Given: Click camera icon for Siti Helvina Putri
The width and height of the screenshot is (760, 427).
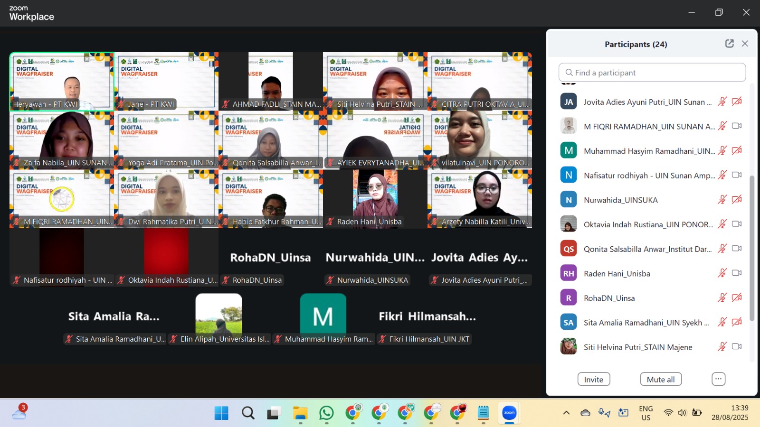Looking at the screenshot, I should click(x=737, y=347).
